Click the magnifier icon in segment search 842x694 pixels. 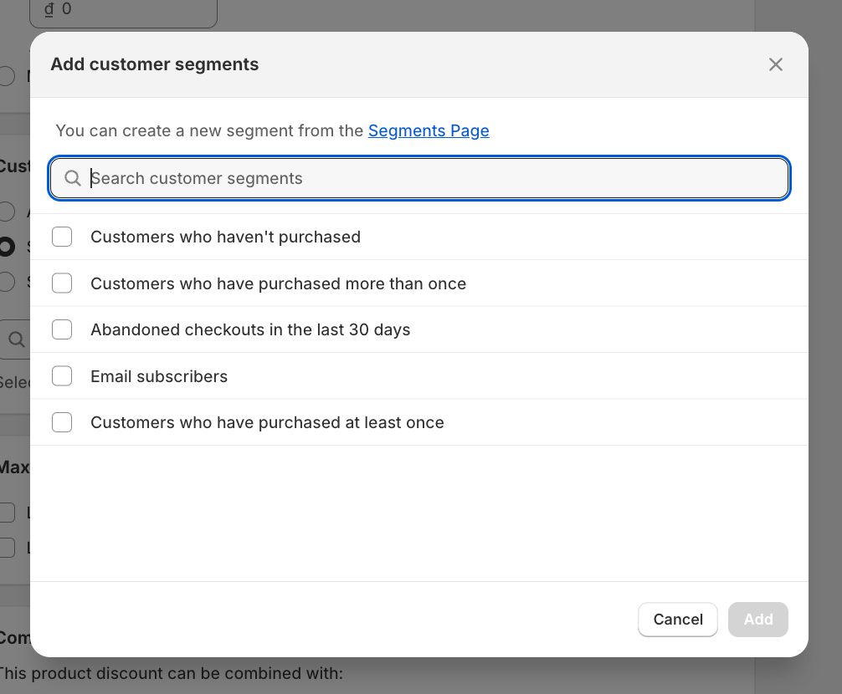point(73,178)
